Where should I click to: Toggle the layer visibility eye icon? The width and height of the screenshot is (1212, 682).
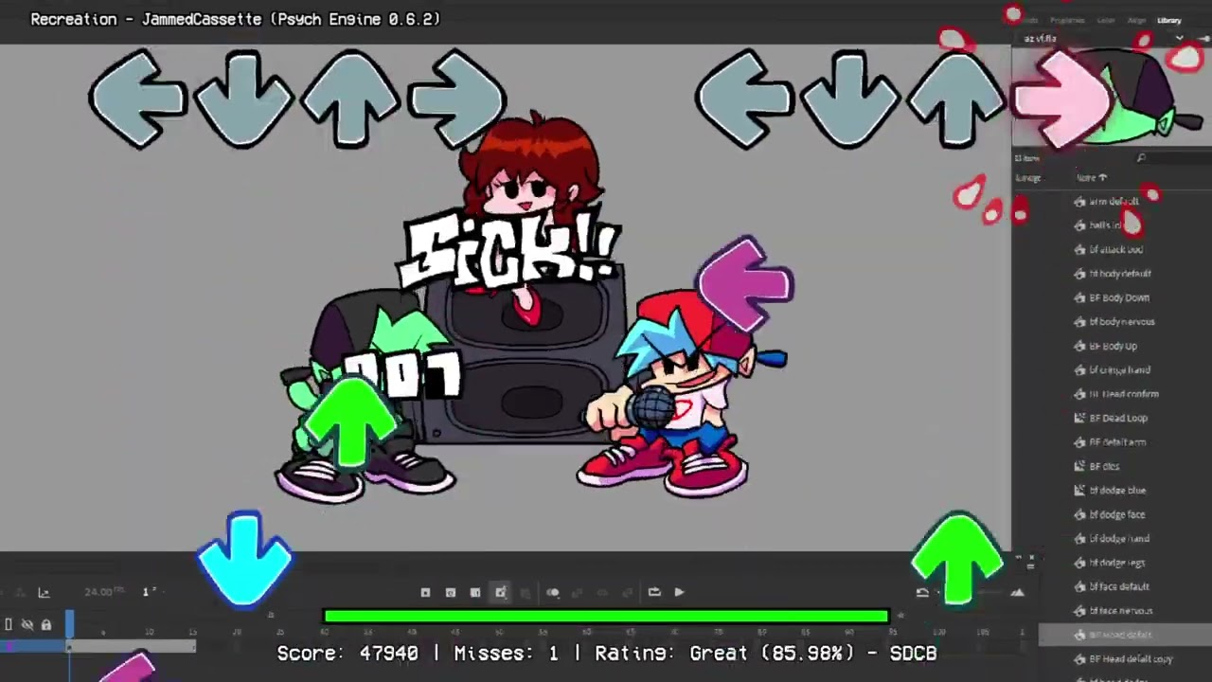(27, 624)
